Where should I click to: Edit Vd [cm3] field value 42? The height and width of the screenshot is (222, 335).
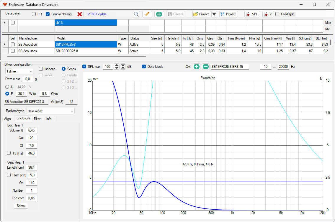(71, 102)
